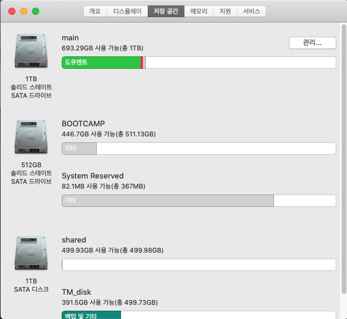Viewport: 347px width, 319px height.
Task: Click '82.1MB 사용 가능(총 367MB)' text
Action: pyautogui.click(x=103, y=186)
